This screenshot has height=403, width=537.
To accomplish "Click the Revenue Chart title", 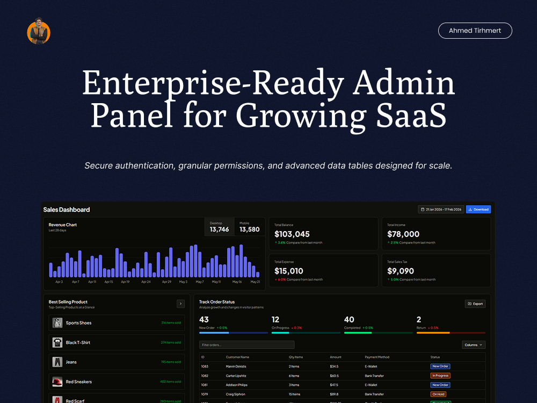I will click(x=62, y=225).
